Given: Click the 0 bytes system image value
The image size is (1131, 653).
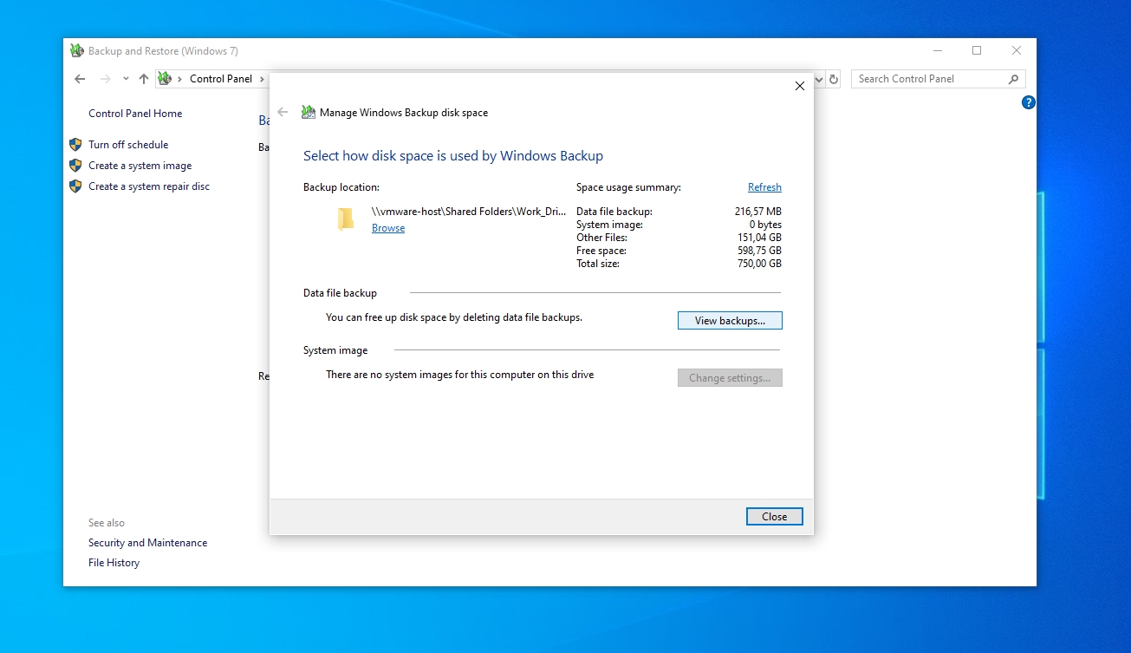Looking at the screenshot, I should 765,225.
